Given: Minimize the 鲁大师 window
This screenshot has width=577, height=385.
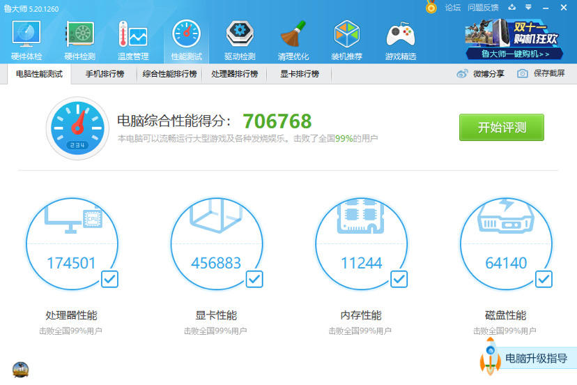Looking at the screenshot, I should coord(546,8).
